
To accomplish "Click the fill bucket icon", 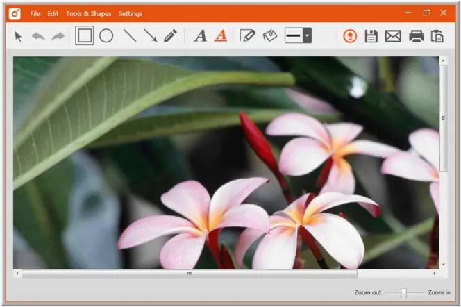I will pyautogui.click(x=270, y=36).
